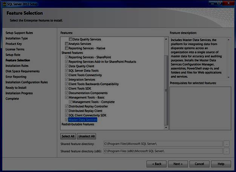This screenshot has width=236, height=172.
Task: Maximize the SQL Server 2012 Setup window
Action: (219, 3)
